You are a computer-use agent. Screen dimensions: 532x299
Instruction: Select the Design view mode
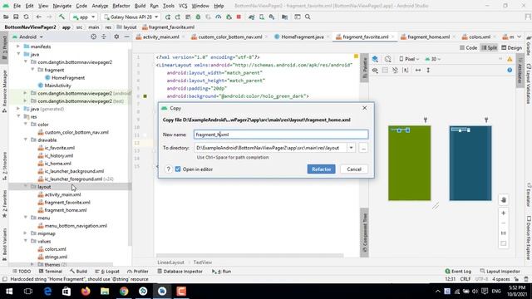[x=512, y=48]
